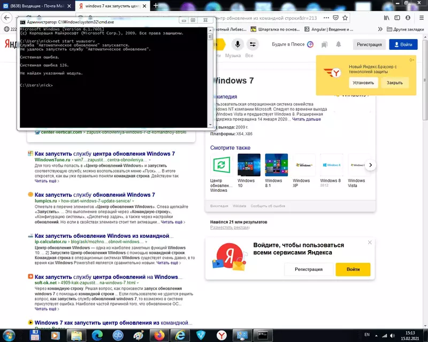Open page actions three-dot menu
428x342 pixels.
pyautogui.click(x=326, y=18)
